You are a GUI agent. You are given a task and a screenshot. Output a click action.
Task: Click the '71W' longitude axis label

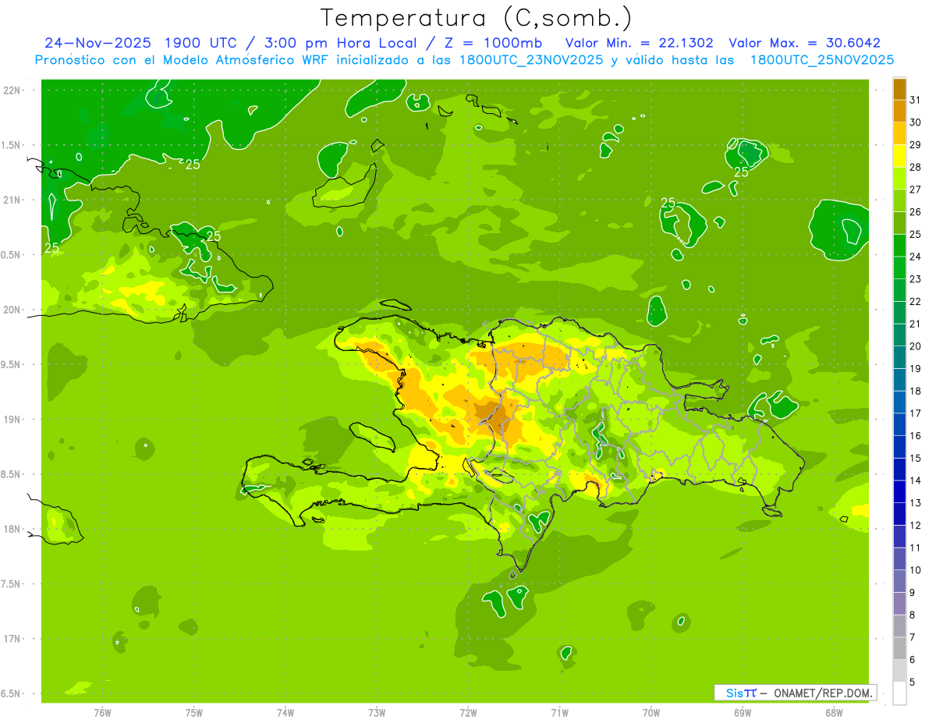[x=559, y=713]
